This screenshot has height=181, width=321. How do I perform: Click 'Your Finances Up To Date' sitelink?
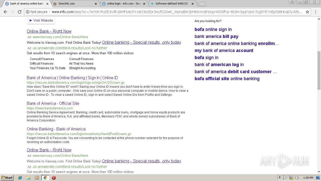48,68
